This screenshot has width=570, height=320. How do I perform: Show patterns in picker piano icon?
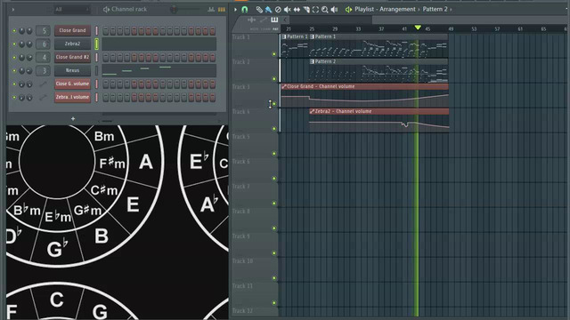[x=274, y=20]
